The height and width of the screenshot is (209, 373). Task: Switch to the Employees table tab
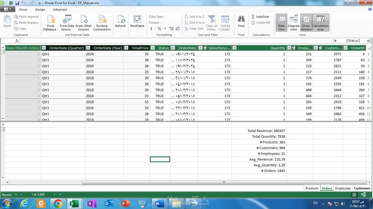[343, 188]
